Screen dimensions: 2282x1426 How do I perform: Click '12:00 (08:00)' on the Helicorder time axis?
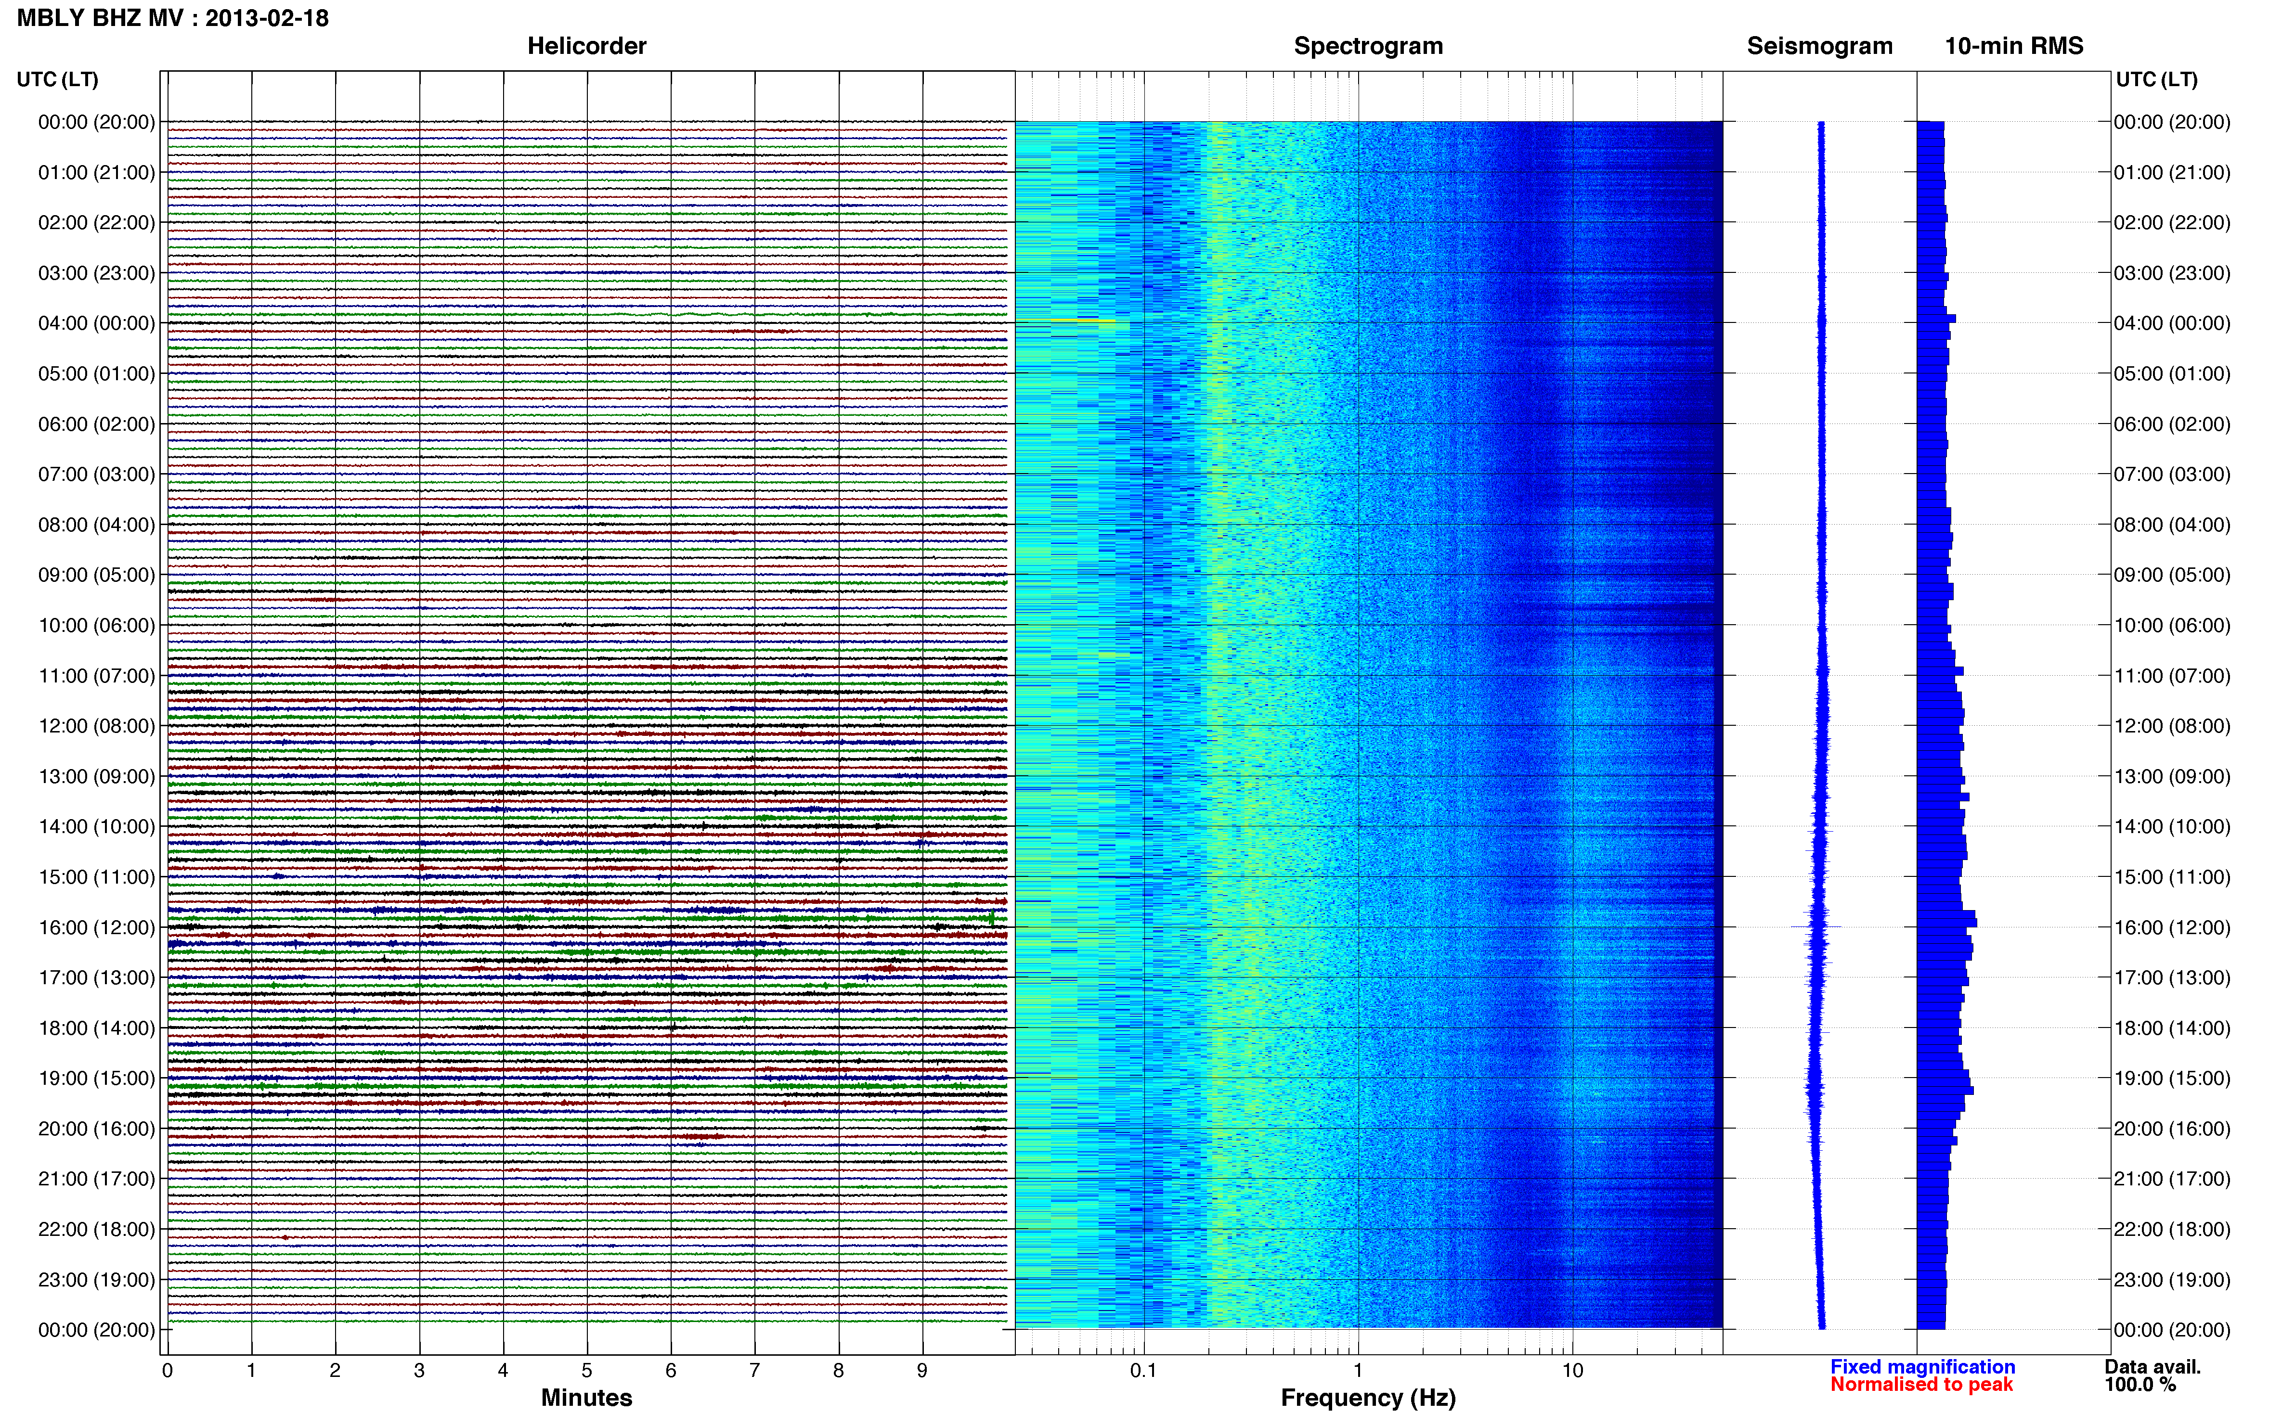[97, 726]
